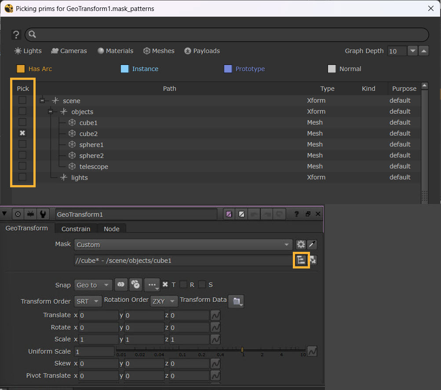Click the wrench icon in node header
Image resolution: width=441 pixels, height=390 pixels.
pyautogui.click(x=43, y=214)
